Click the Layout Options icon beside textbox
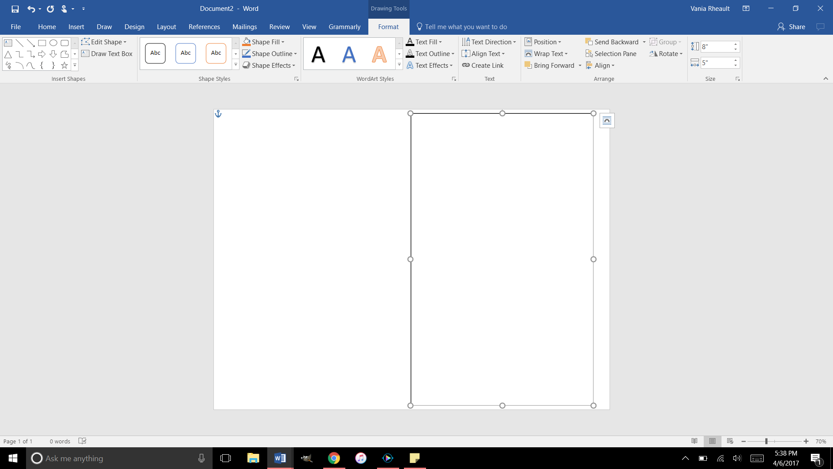 click(x=607, y=121)
